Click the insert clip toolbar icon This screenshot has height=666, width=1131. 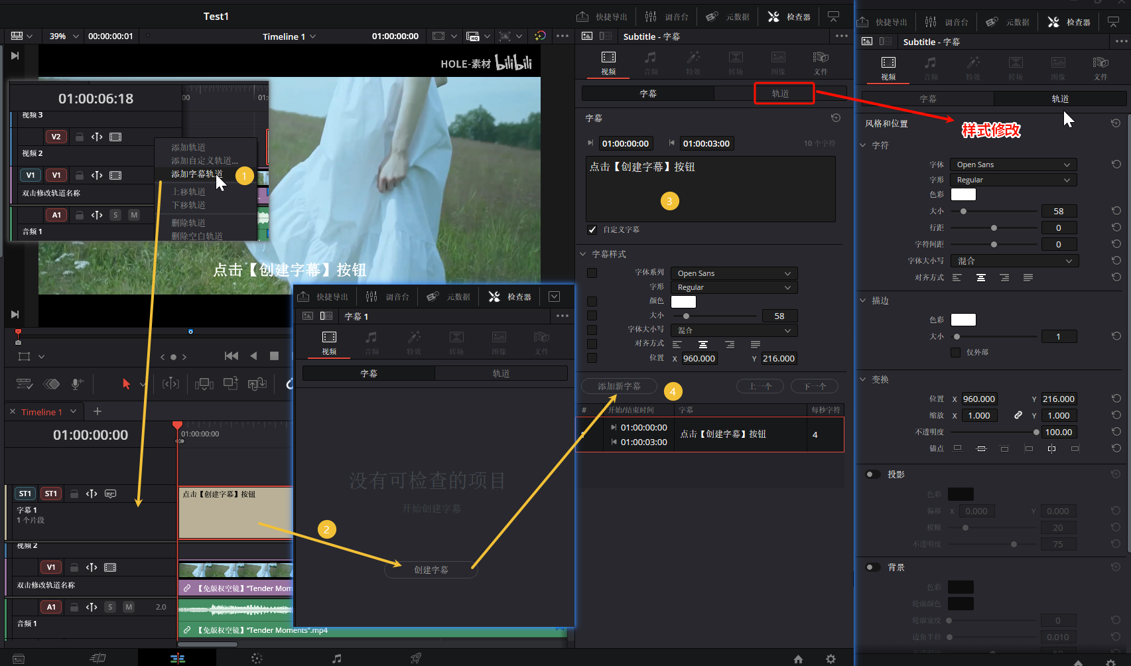(x=204, y=384)
